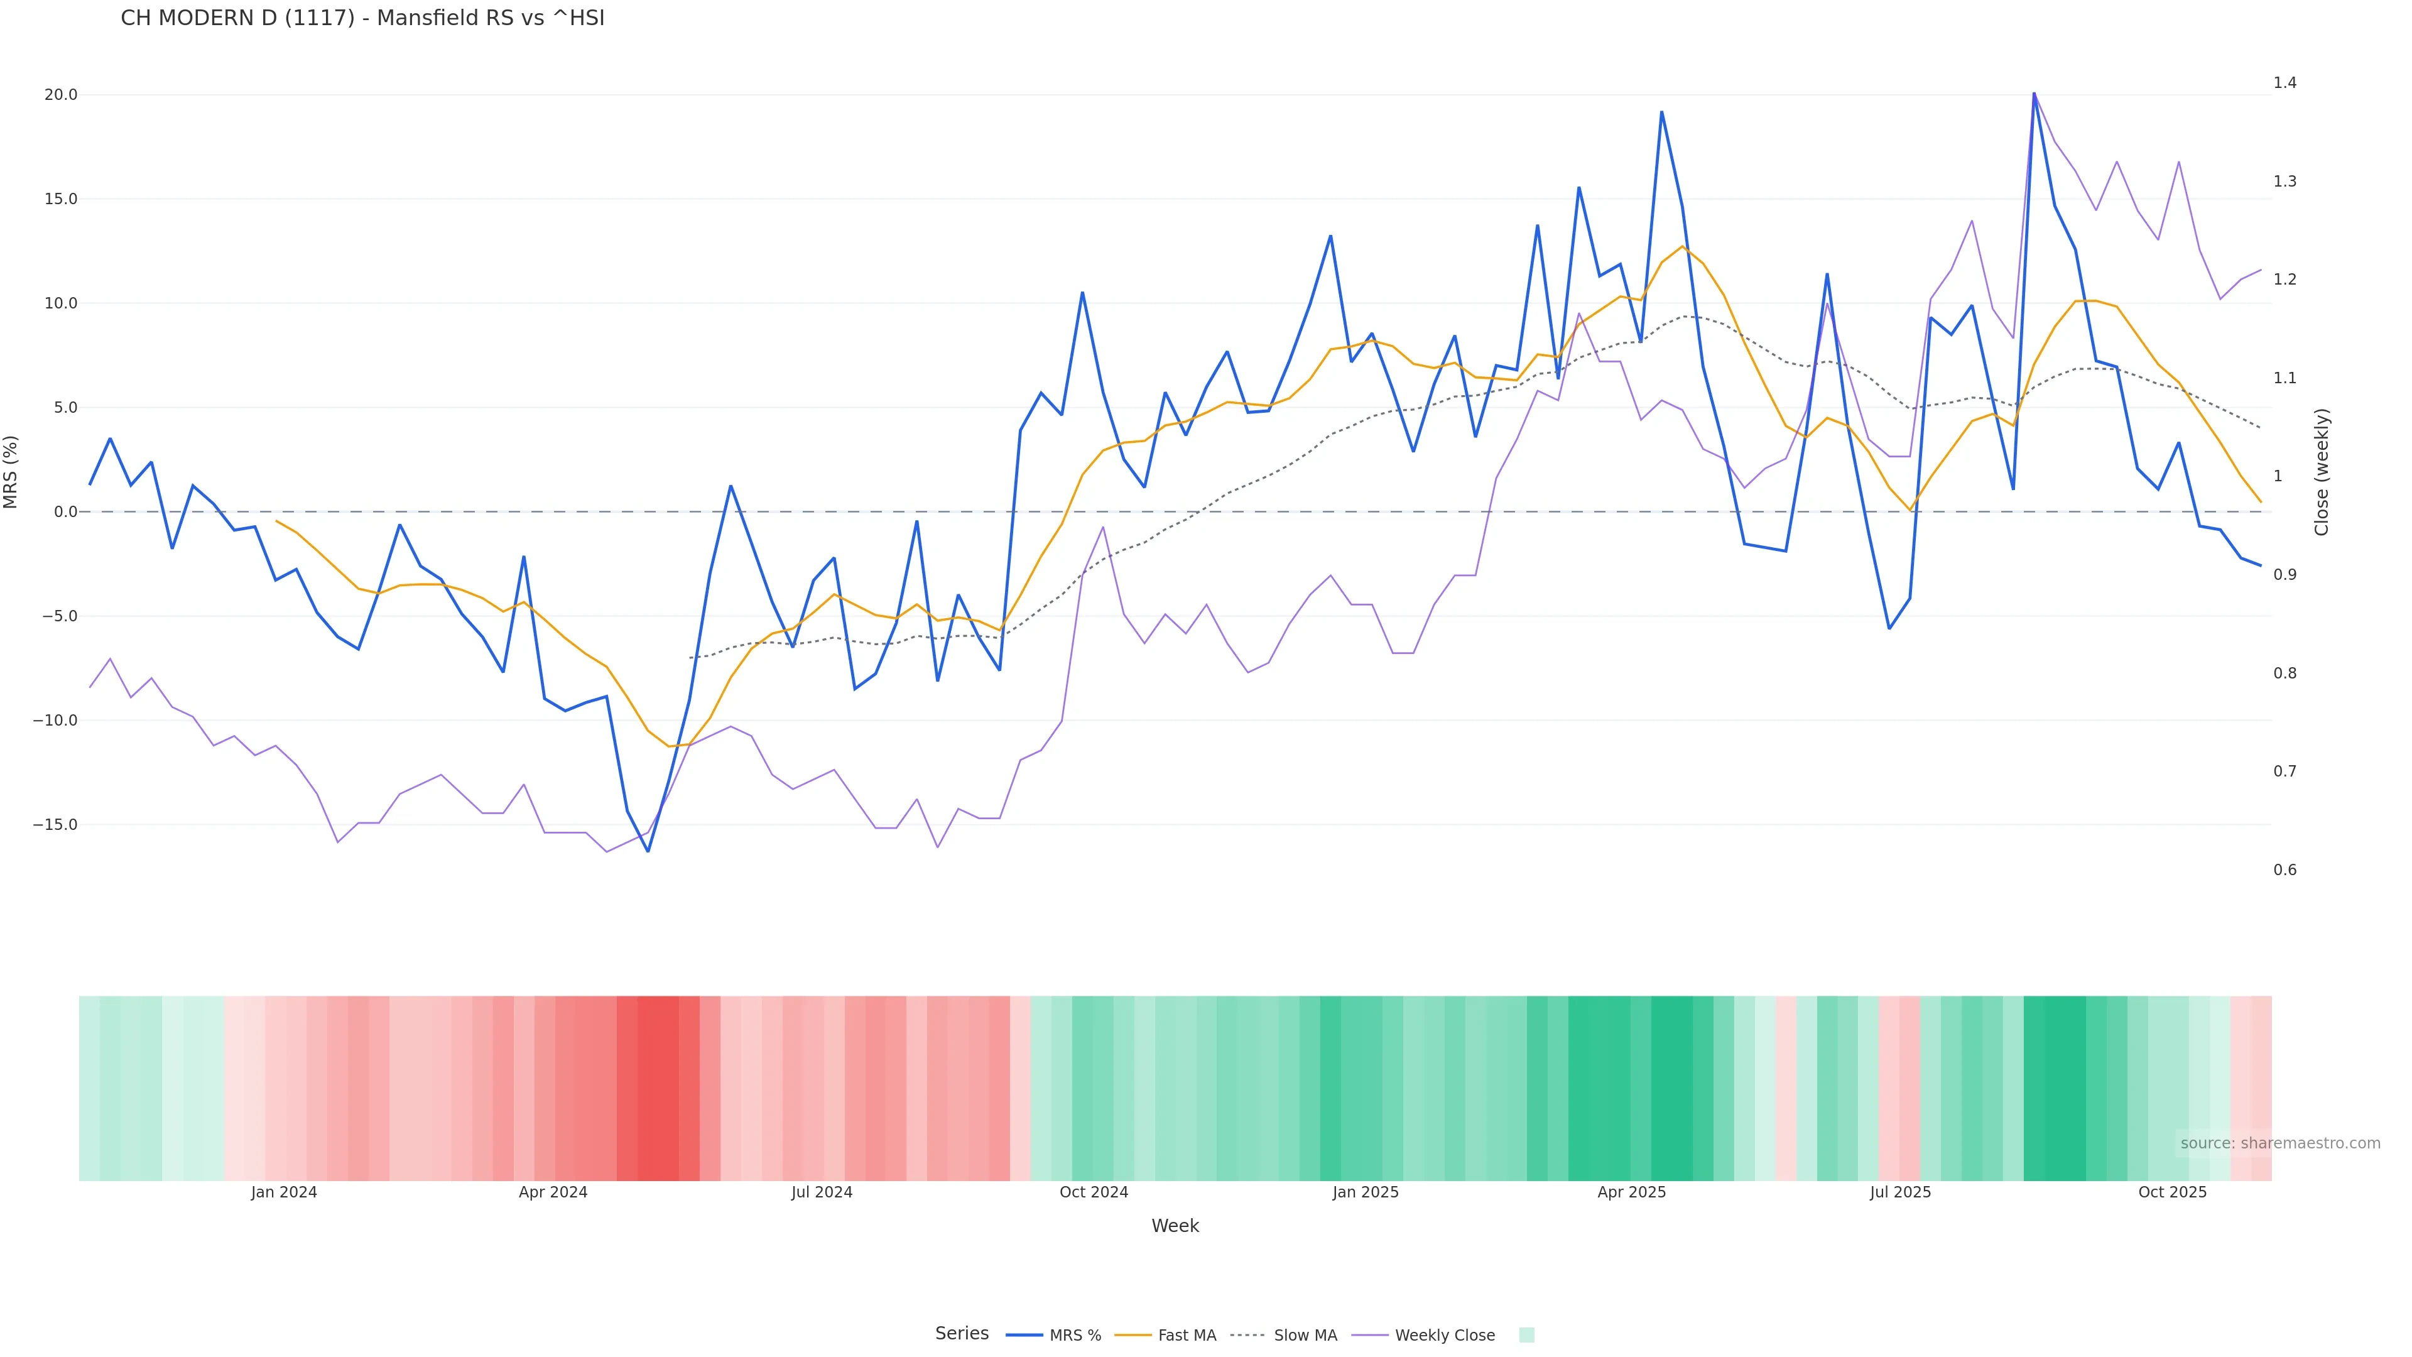2412x1357 pixels.
Task: Click the "MRS (%)" left axis title
Action: coord(11,472)
